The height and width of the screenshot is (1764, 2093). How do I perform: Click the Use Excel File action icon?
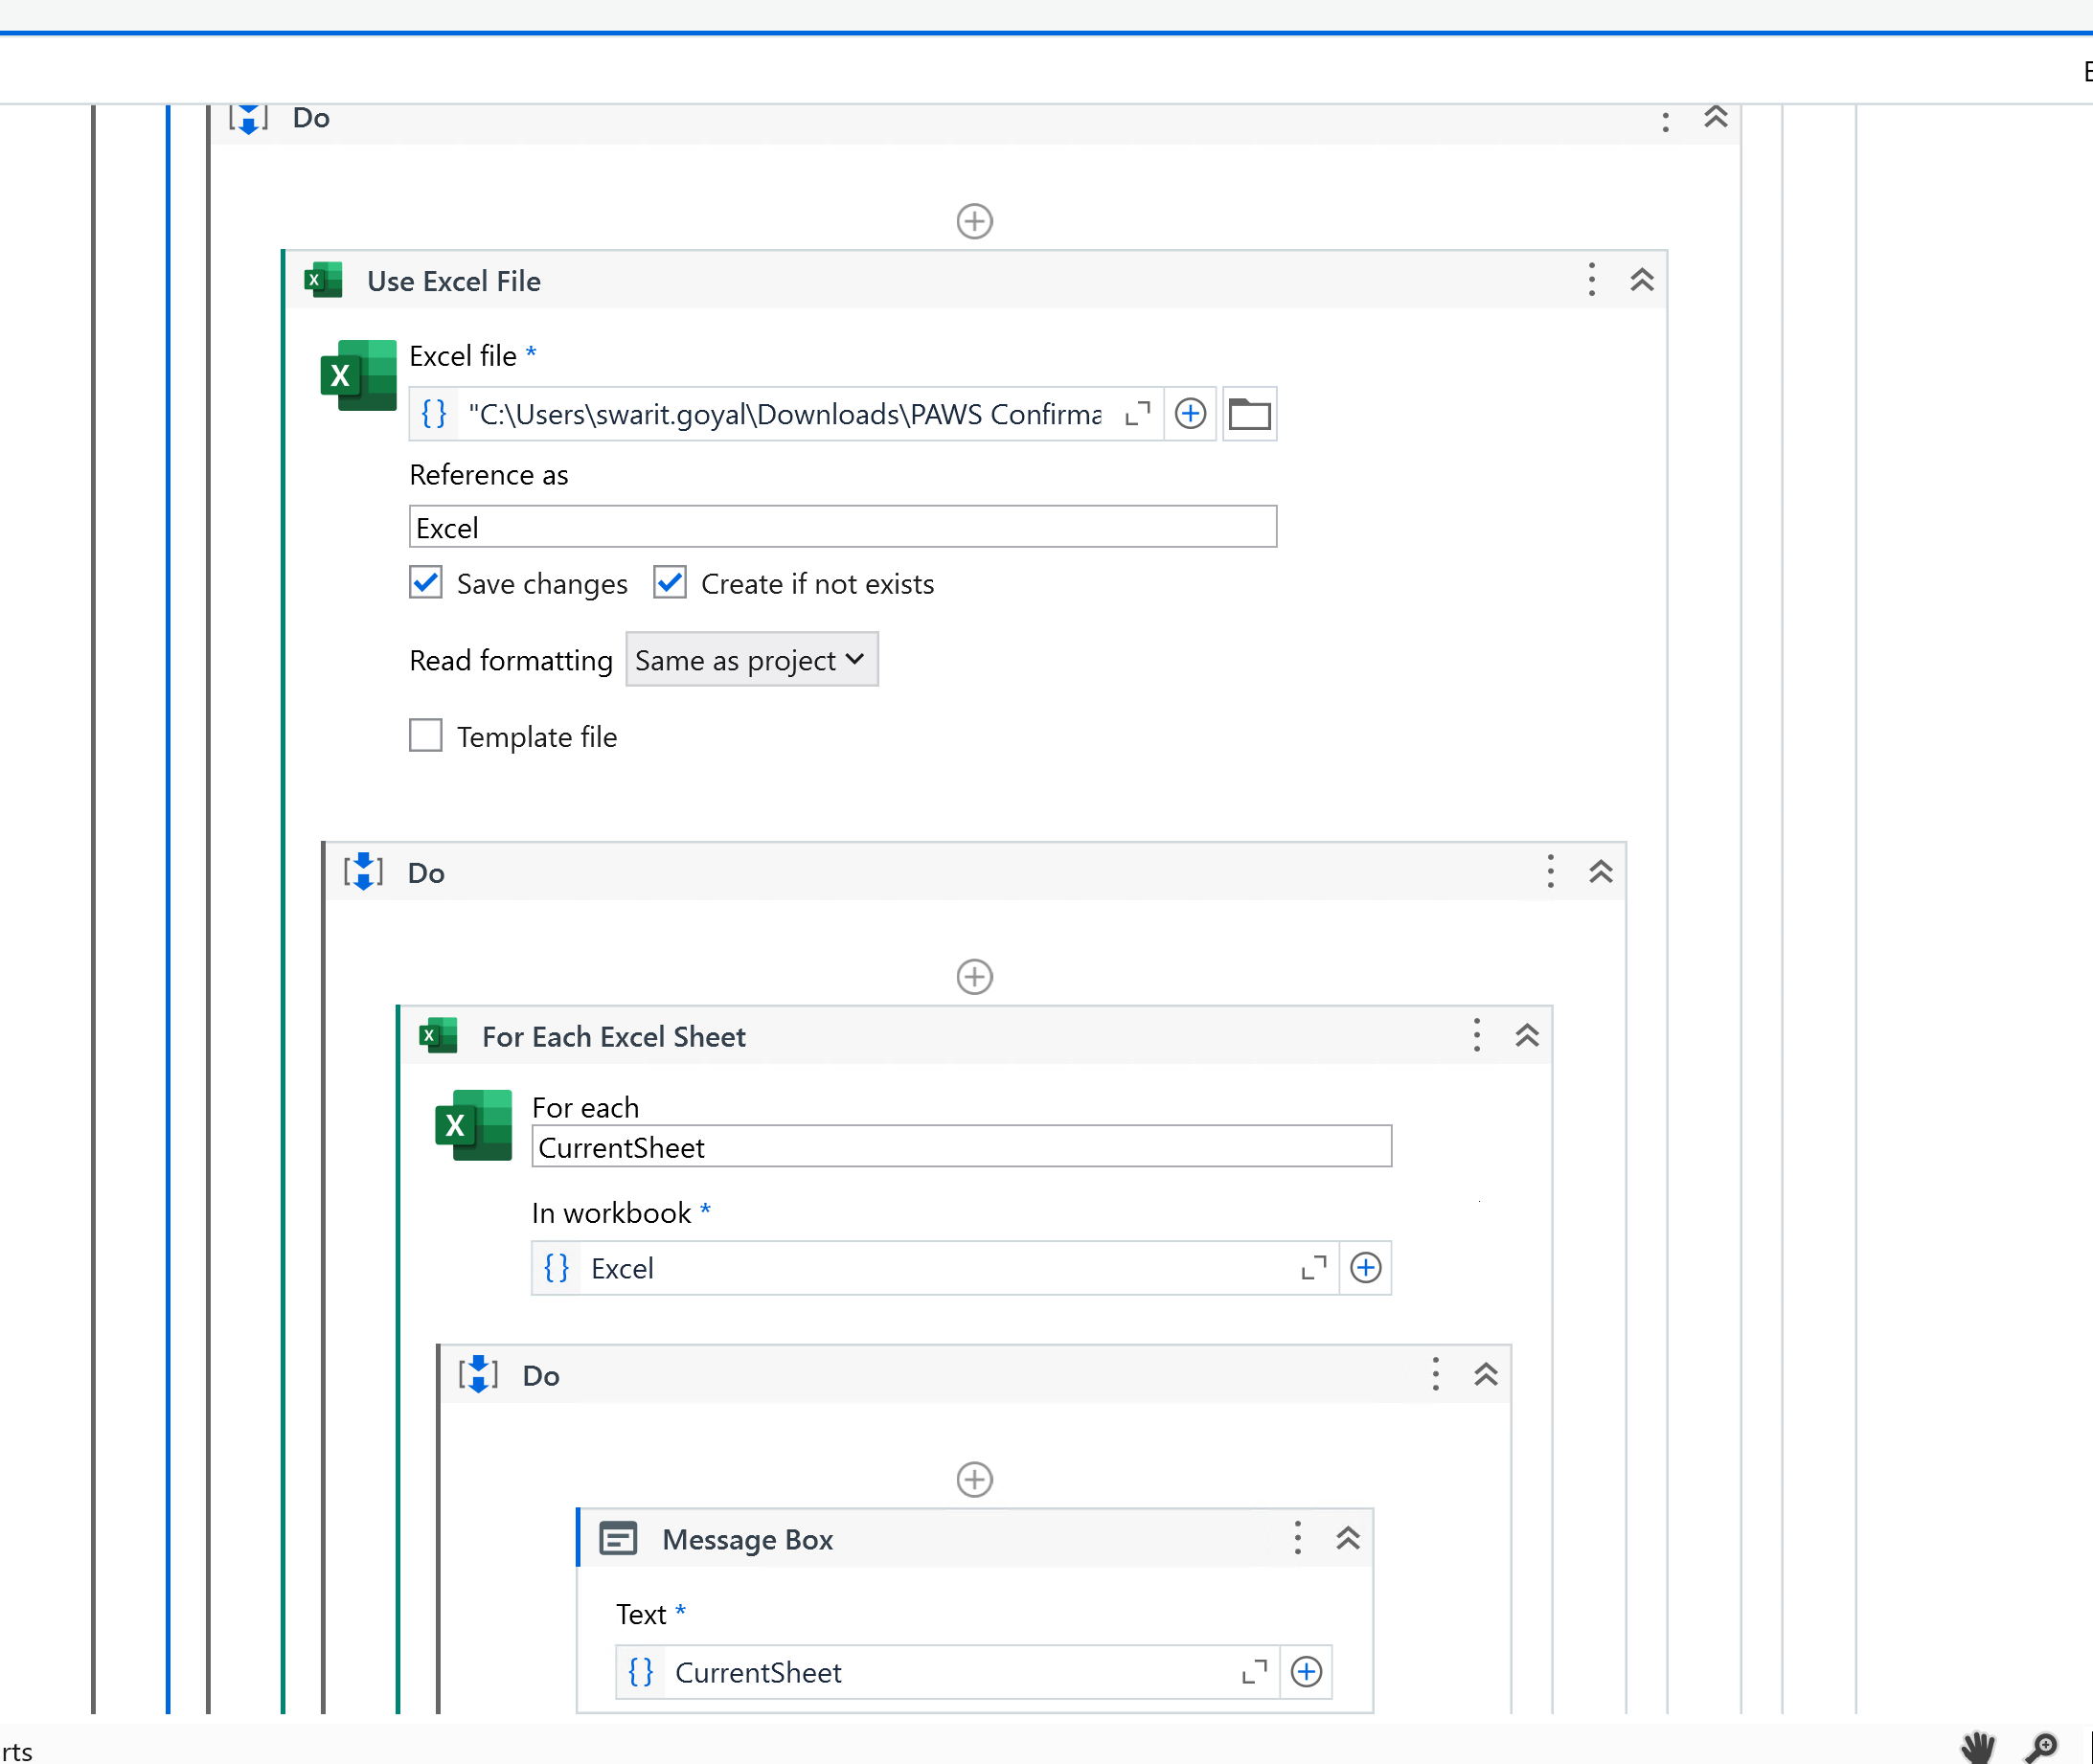click(x=320, y=280)
